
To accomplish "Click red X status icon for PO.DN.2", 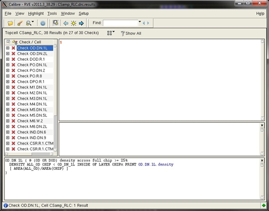I will coord(13,71).
